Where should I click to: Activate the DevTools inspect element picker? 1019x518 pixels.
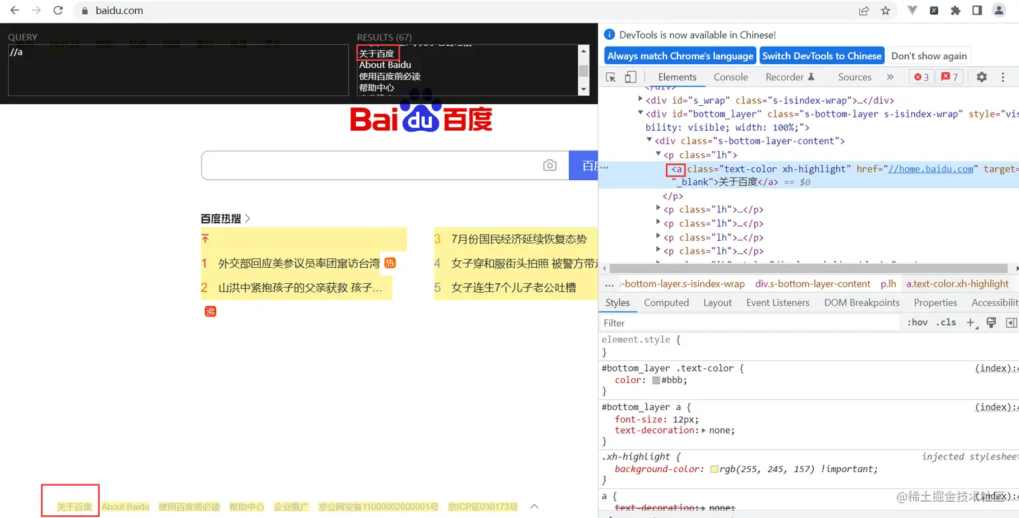611,77
